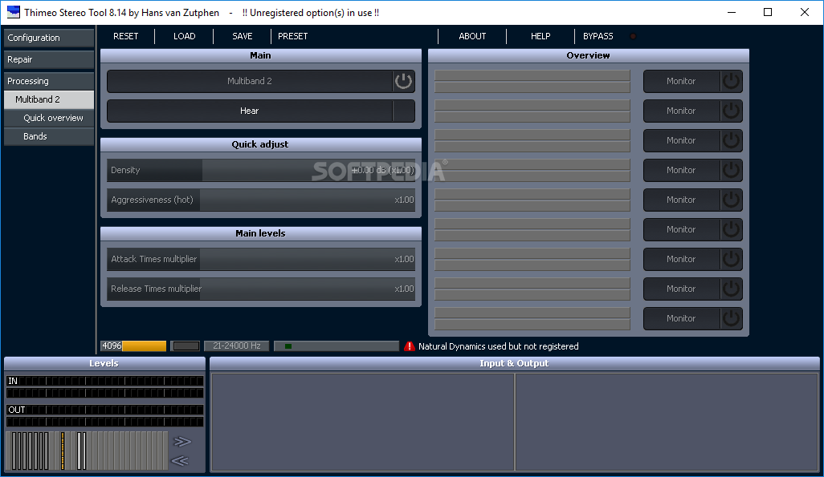Image resolution: width=824 pixels, height=477 pixels.
Task: Toggle power on the sixth Monitor row
Action: click(731, 229)
